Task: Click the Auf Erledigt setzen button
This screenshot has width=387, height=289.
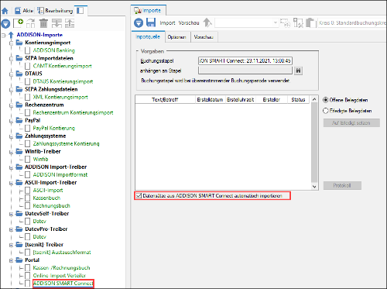Action: [x=351, y=123]
